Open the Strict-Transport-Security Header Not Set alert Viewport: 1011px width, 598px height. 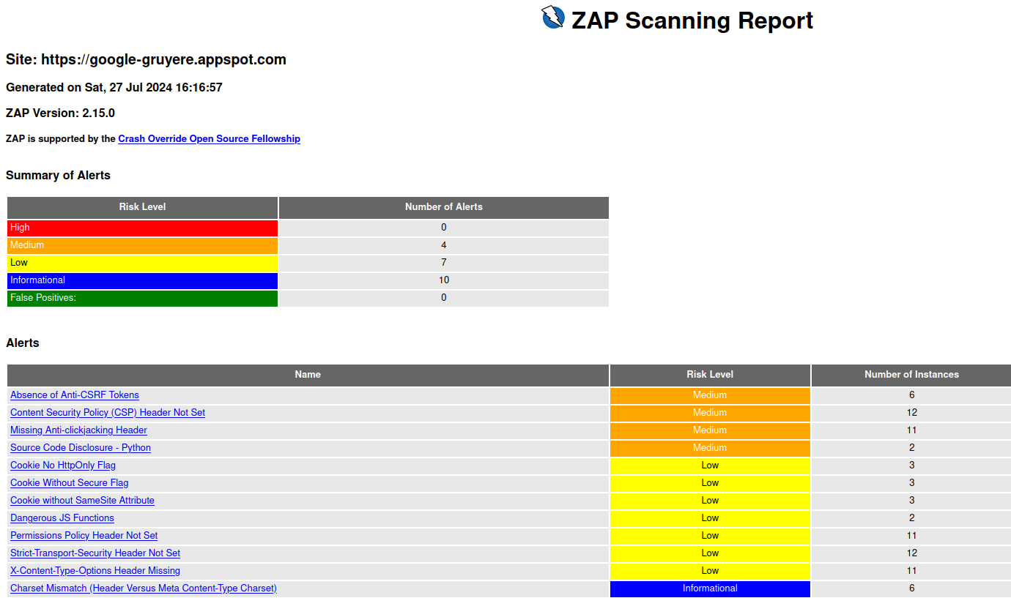(95, 553)
